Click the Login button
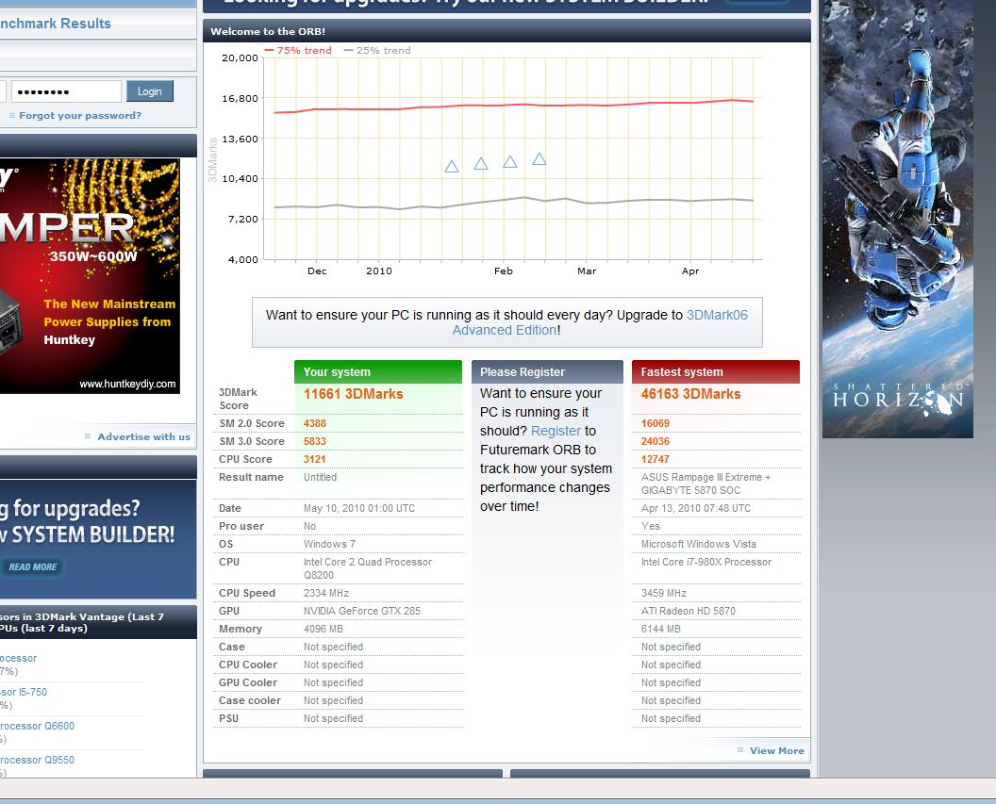This screenshot has height=804, width=996. (149, 91)
